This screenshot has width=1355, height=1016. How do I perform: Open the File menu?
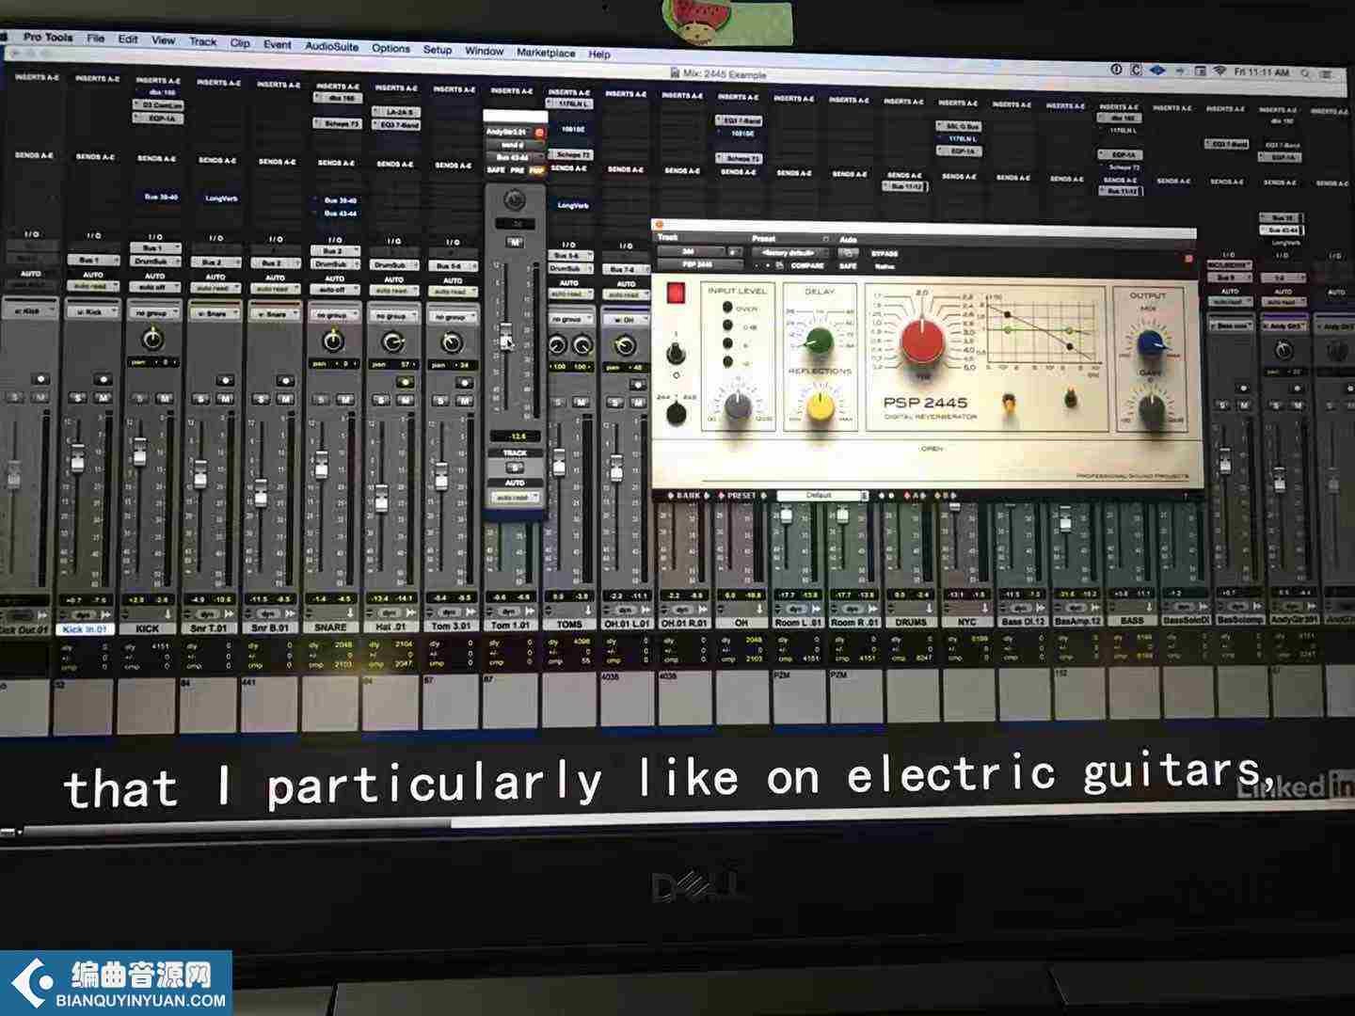click(x=95, y=39)
